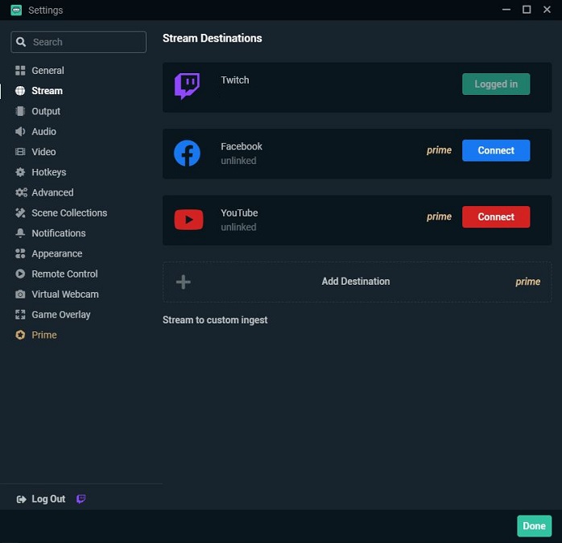Click the prime label in Add Destination
Viewport: 562px width, 543px height.
(x=528, y=282)
